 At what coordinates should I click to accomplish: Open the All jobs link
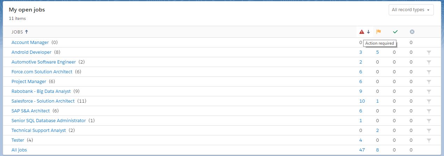19,150
